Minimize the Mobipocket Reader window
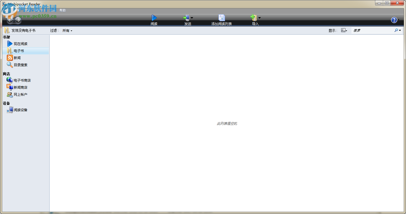Viewport: 406px width, 214px height. [x=379, y=3]
